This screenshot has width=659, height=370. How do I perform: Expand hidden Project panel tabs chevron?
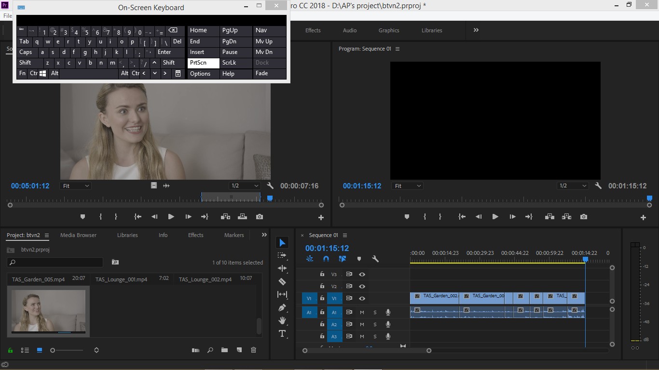[264, 235]
